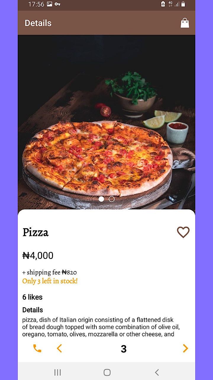Tap the Android back navigation button

[x=157, y=372]
